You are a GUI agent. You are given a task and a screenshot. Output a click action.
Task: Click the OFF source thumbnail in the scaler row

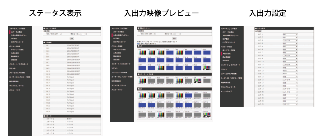coord(207,81)
